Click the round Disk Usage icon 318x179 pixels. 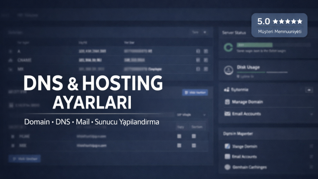[229, 70]
